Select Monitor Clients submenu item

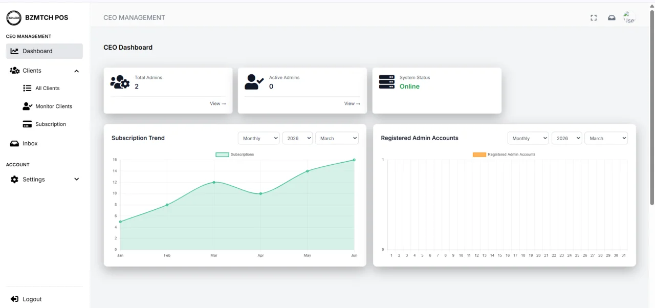[x=54, y=106]
